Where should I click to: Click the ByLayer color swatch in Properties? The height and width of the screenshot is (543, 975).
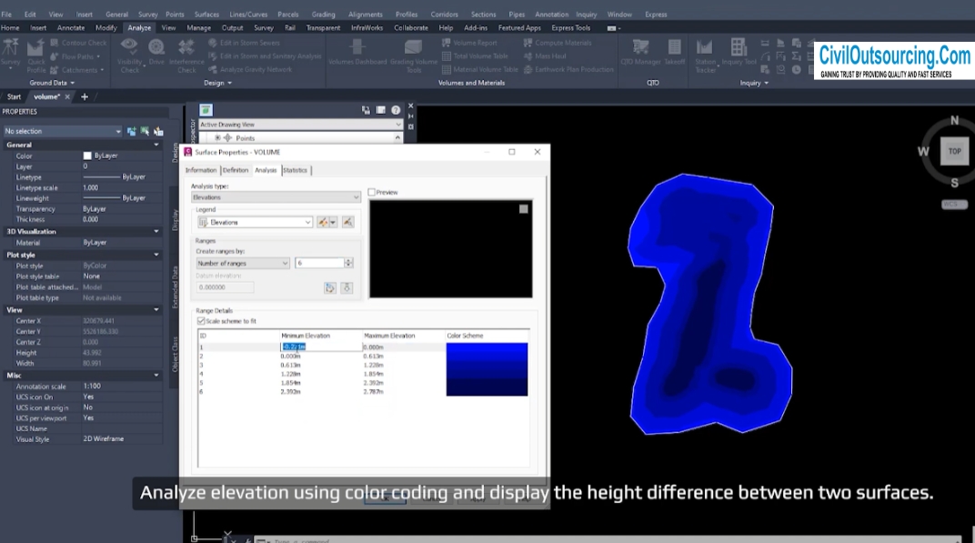(x=87, y=156)
